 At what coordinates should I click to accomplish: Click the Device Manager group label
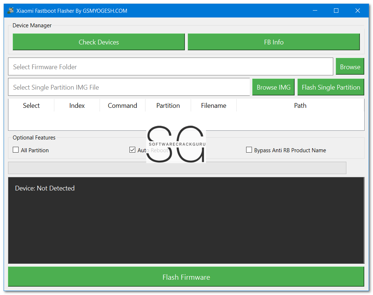pyautogui.click(x=32, y=25)
